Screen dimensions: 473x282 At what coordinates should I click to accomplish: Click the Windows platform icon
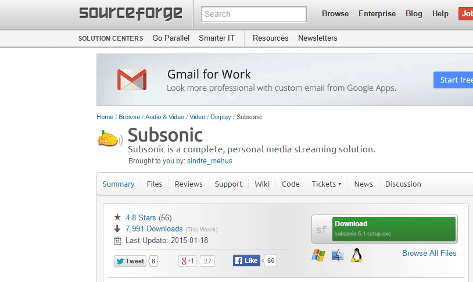pyautogui.click(x=318, y=255)
